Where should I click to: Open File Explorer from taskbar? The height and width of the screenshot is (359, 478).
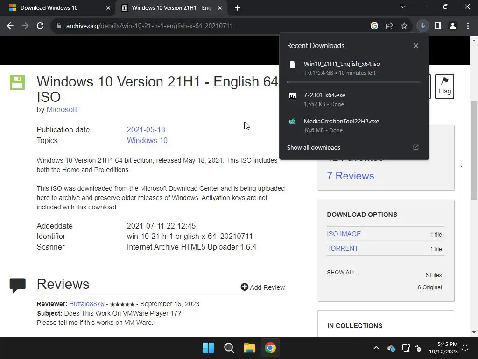click(x=250, y=348)
